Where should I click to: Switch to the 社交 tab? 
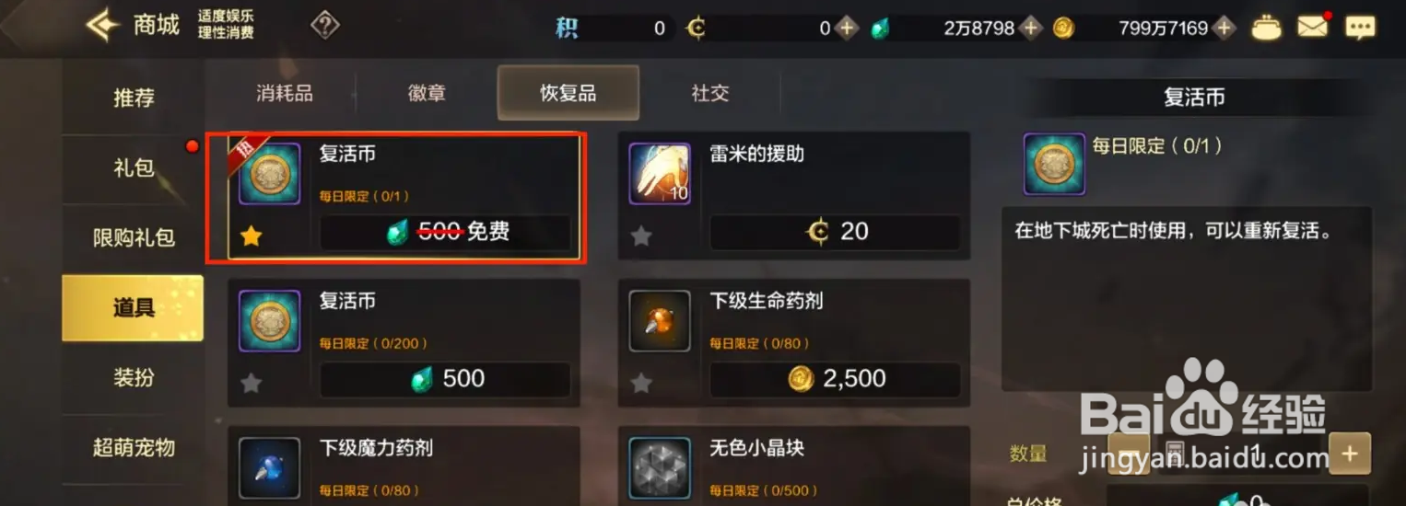click(710, 93)
